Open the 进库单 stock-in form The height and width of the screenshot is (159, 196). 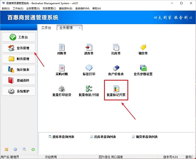(89, 47)
